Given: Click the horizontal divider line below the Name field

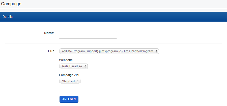Looking at the screenshot, I should 113,43.
